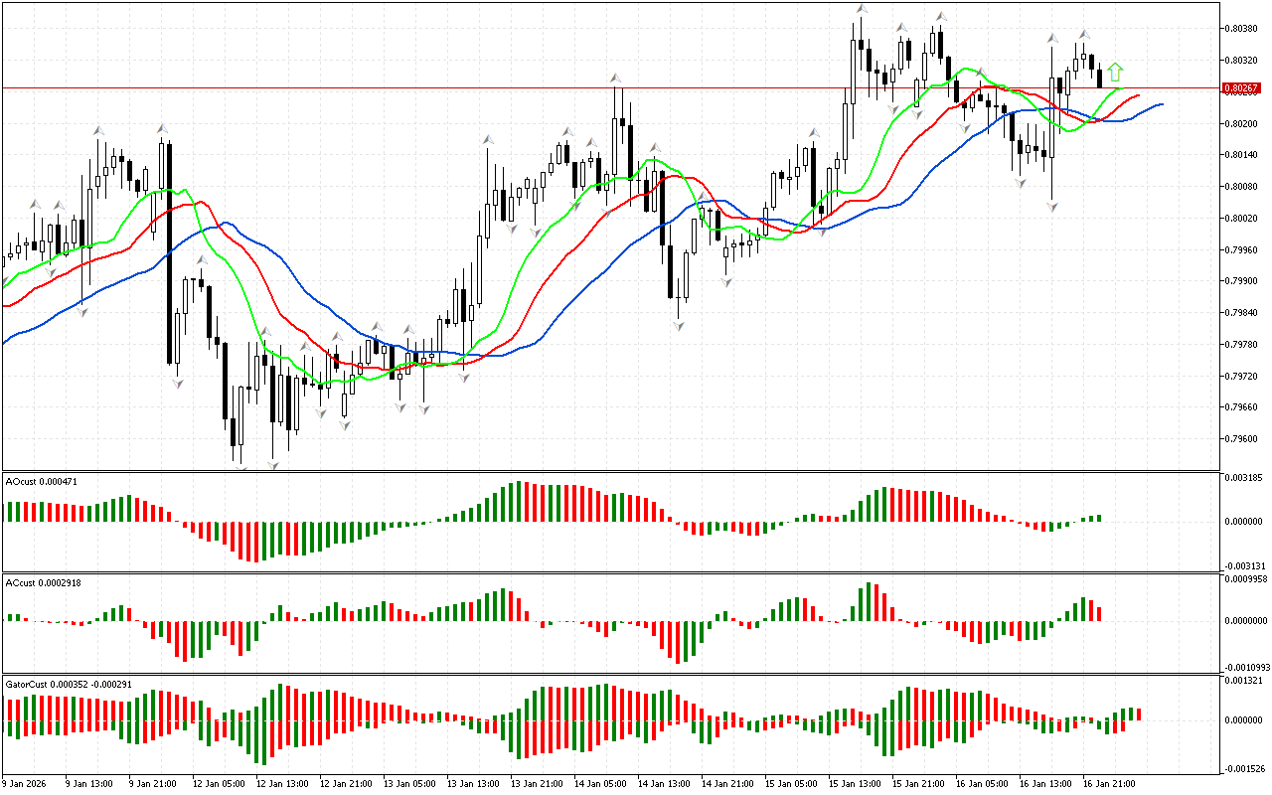Viewport: 1272px width, 795px height.
Task: Click the AOcust 0.000471 indicator label
Action: click(42, 481)
